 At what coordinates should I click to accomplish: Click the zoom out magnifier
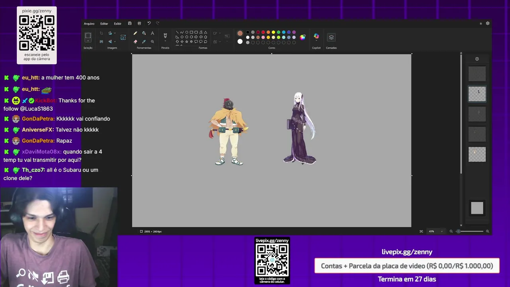451,231
